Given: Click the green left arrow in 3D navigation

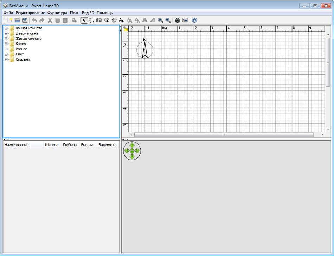Looking at the screenshot, I should click(x=126, y=151).
